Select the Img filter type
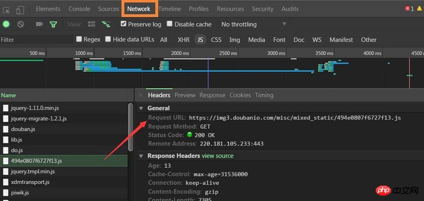The image size is (424, 201). [x=234, y=40]
